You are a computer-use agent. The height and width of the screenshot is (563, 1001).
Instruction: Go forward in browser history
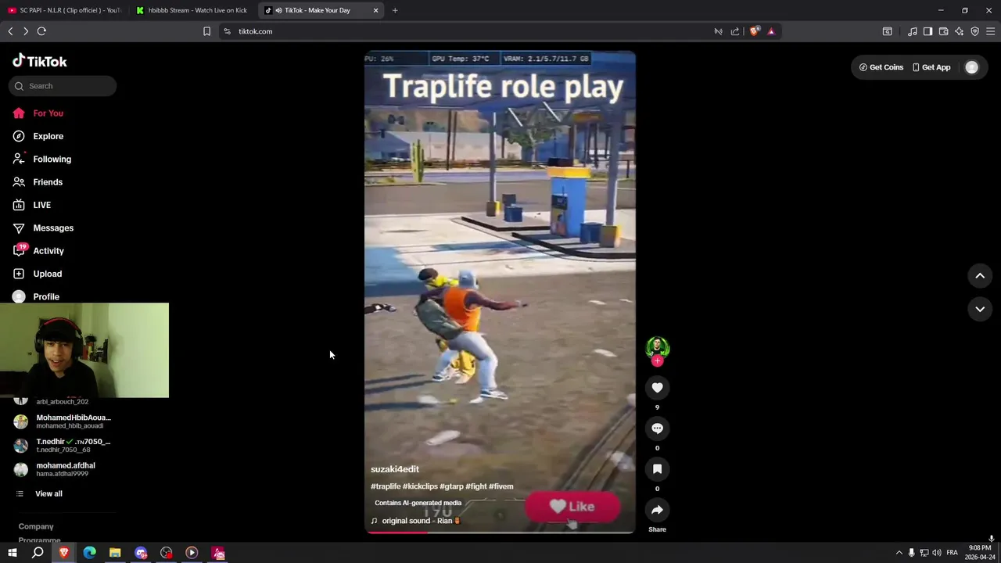point(26,31)
